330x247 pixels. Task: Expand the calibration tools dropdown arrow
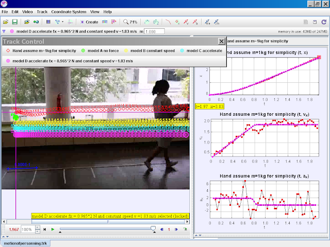(x=62, y=22)
